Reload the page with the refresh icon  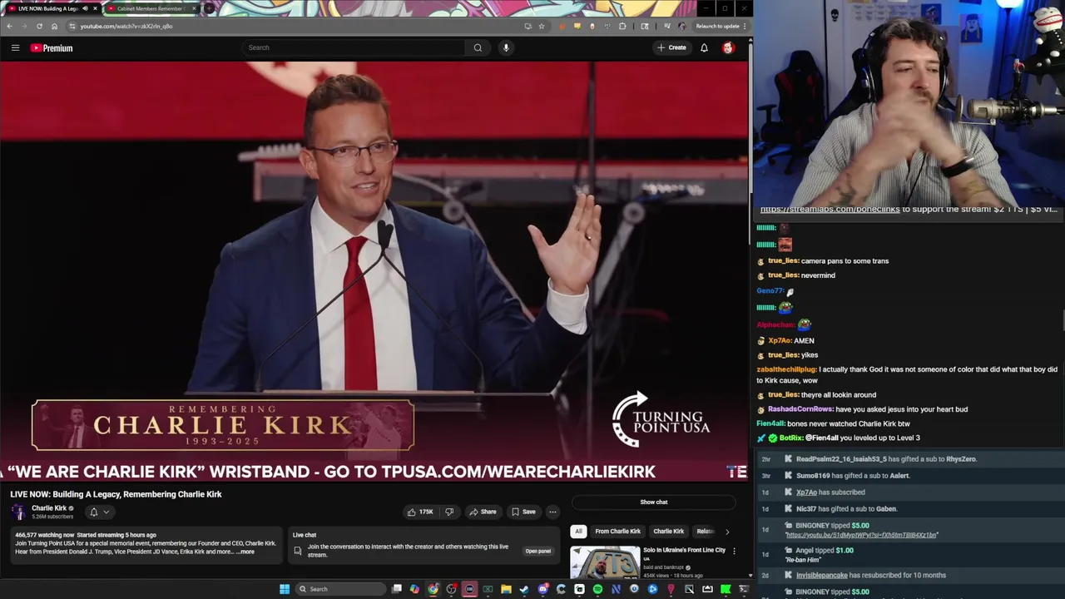pos(39,26)
